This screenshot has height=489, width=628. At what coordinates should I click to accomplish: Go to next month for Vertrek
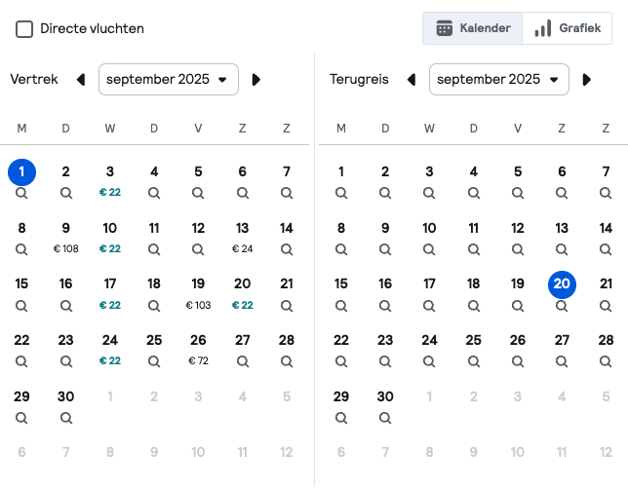[256, 80]
